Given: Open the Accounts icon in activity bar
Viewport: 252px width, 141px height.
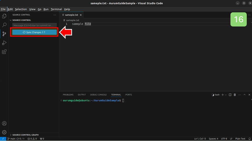Looking at the screenshot, I should (x=4, y=123).
